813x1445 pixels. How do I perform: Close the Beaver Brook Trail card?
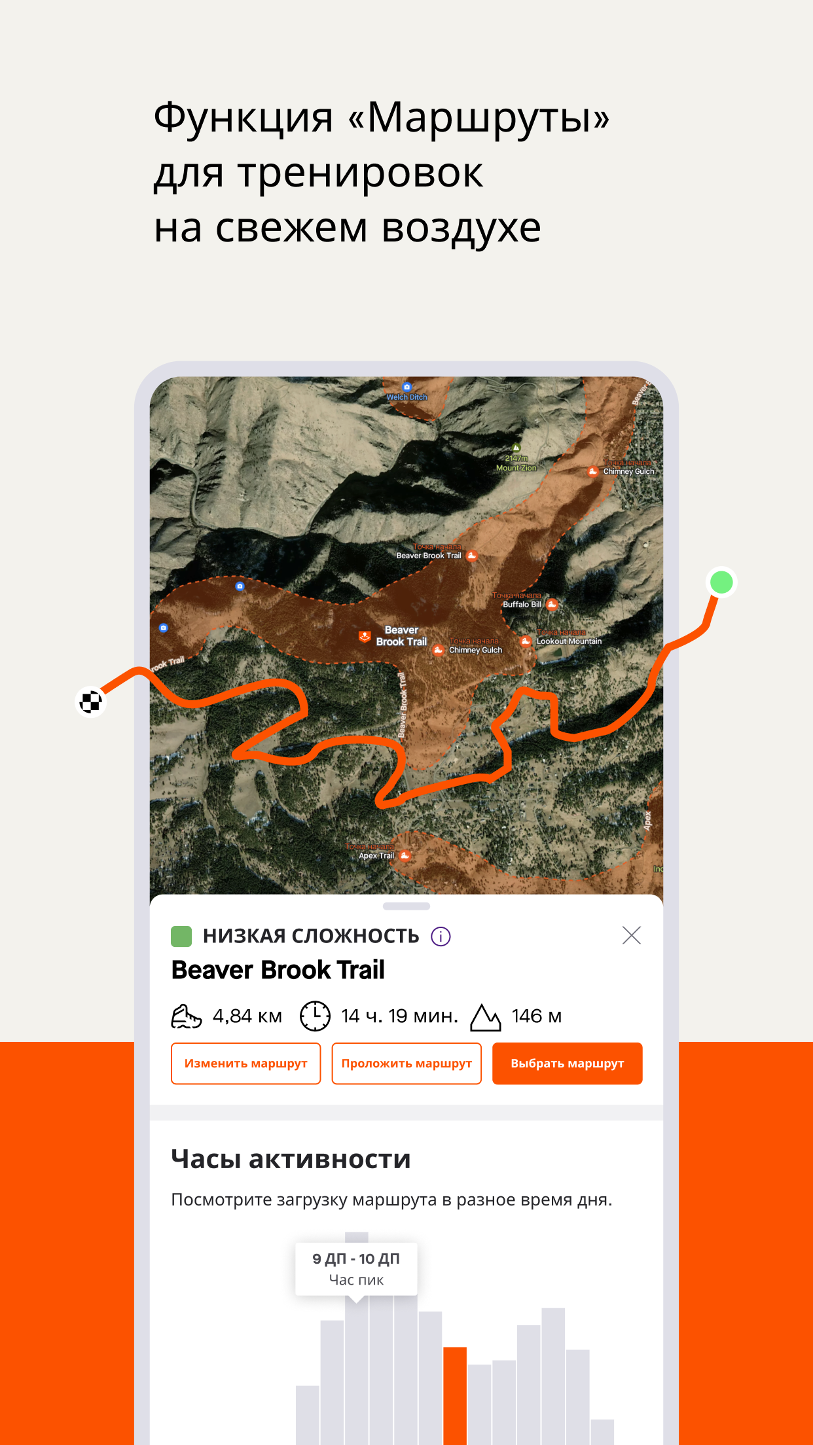coord(632,935)
